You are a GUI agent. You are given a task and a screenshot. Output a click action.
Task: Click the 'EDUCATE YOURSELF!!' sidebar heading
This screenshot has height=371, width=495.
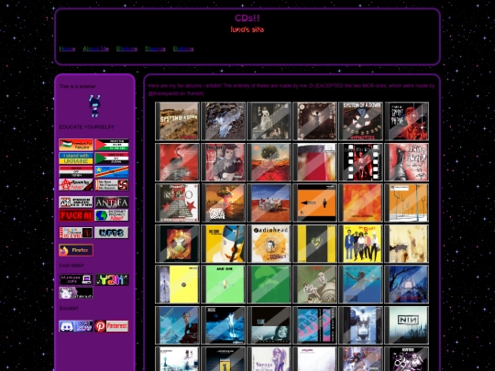[86, 126]
